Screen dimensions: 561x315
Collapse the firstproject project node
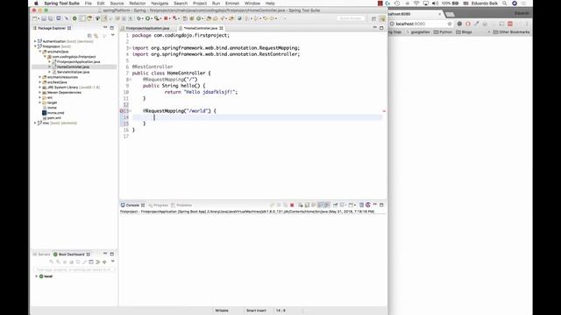35,46
